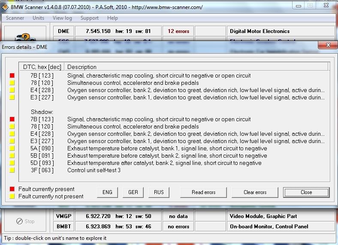
Task: Open the Scanner menu
Action: [x=15, y=18]
